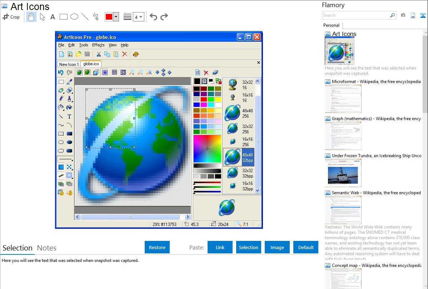Select the freehand scribble tool in Flamory
The image size is (428, 289).
pos(96,17)
